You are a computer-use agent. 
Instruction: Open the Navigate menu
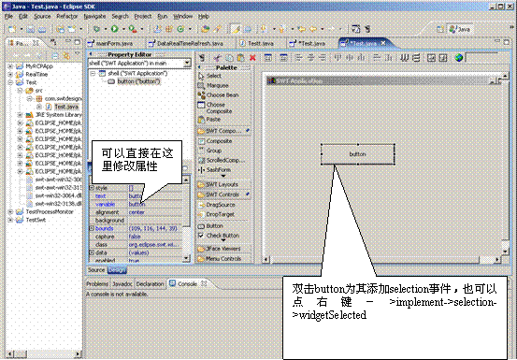(x=94, y=17)
